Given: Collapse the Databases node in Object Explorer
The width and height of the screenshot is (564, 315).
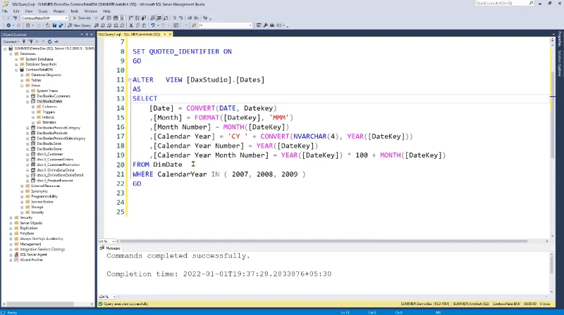Looking at the screenshot, I should (11, 54).
